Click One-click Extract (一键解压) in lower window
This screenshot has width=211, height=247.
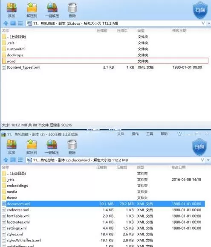[52, 146]
